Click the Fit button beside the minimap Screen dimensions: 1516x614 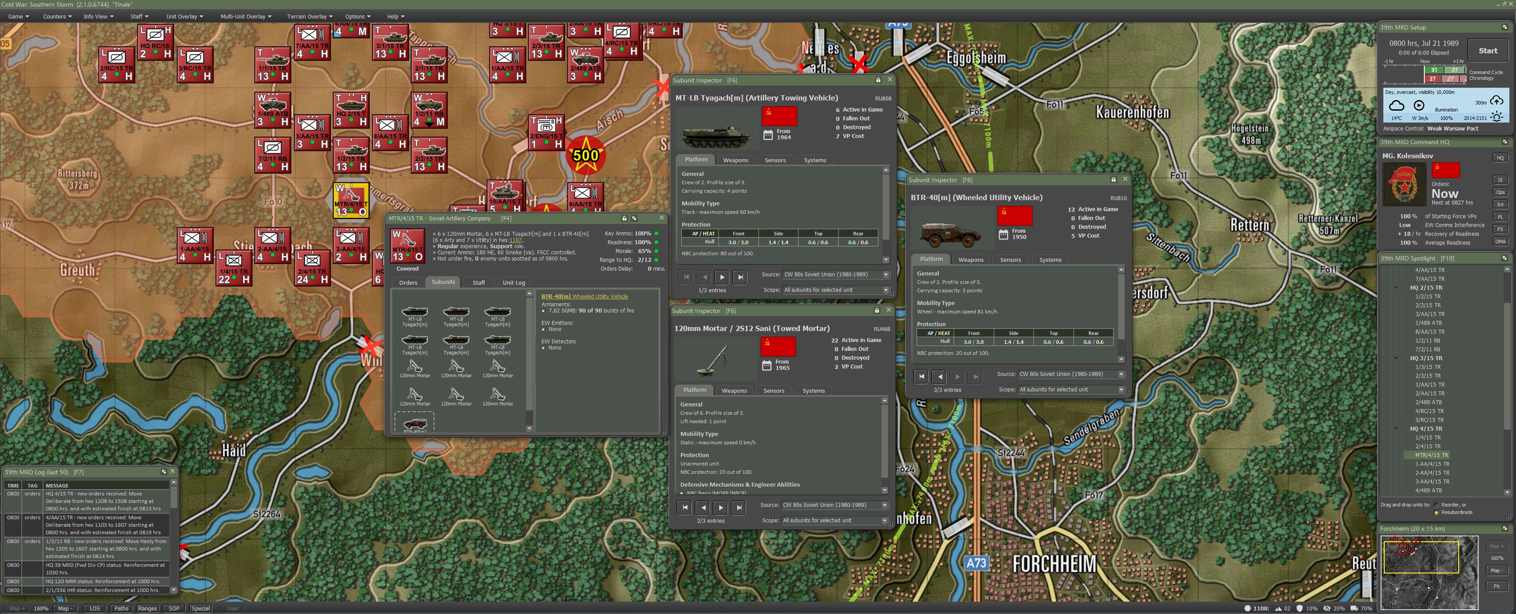(1496, 586)
